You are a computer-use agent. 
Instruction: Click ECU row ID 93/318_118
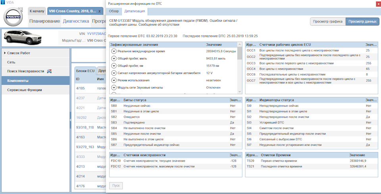pyautogui.click(x=85, y=127)
